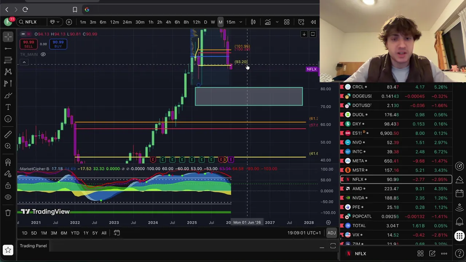Open the Fibonacci/gann tools icon
Image resolution: width=466 pixels, height=262 pixels.
coord(8,60)
